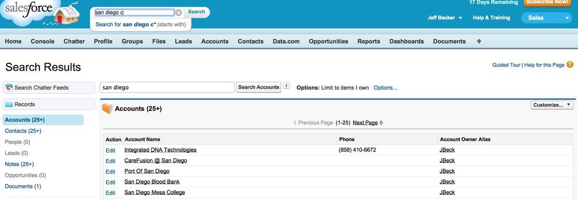Viewport: 578px width, 200px height.
Task: Edit the San Diego Blood Bank account
Action: 110,182
